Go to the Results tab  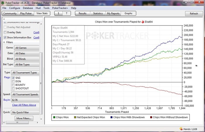tap(83, 13)
